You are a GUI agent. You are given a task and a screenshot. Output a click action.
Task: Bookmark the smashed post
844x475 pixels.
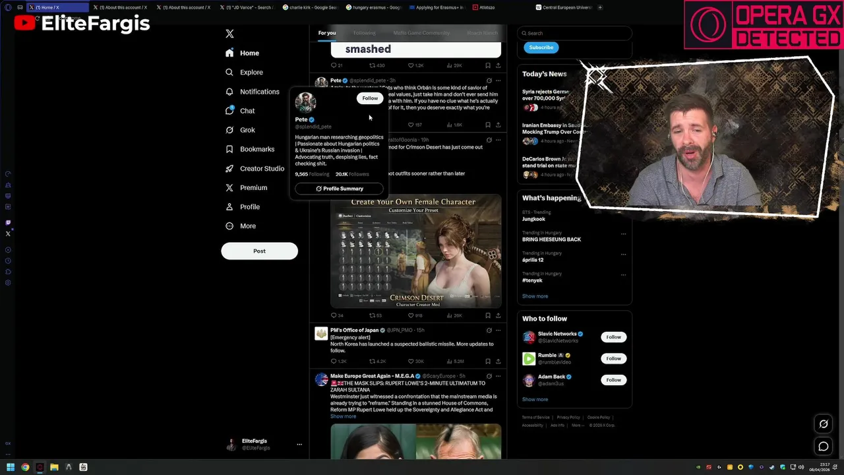(488, 65)
